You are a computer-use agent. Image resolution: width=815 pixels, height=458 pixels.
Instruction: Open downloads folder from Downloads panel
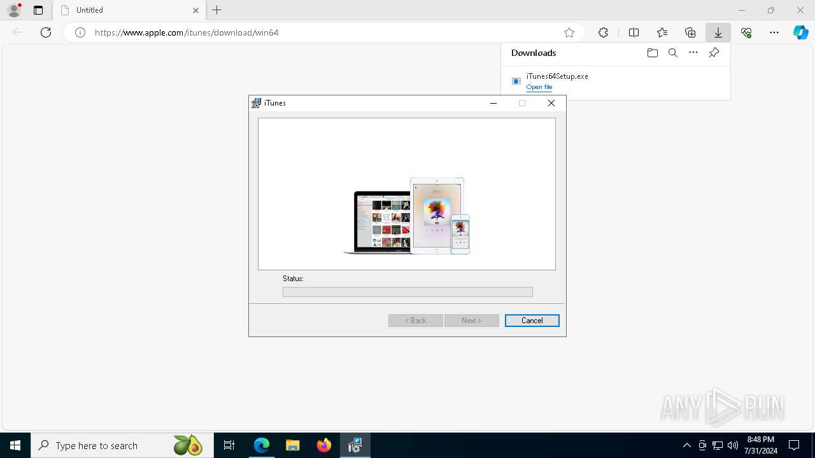652,53
